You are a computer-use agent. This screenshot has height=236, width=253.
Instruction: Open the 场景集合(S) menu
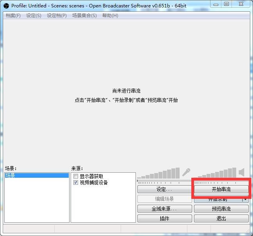pos(84,16)
